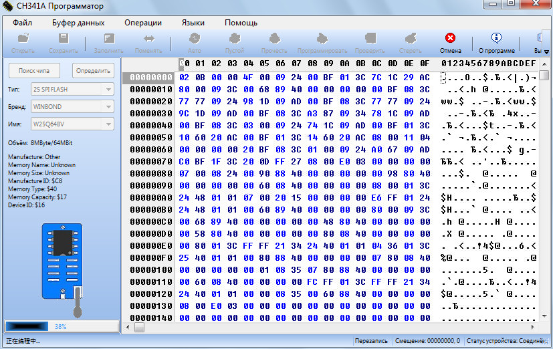Click the Поменять (Swap) toolbar icon
The image size is (553, 349).
tap(148, 38)
